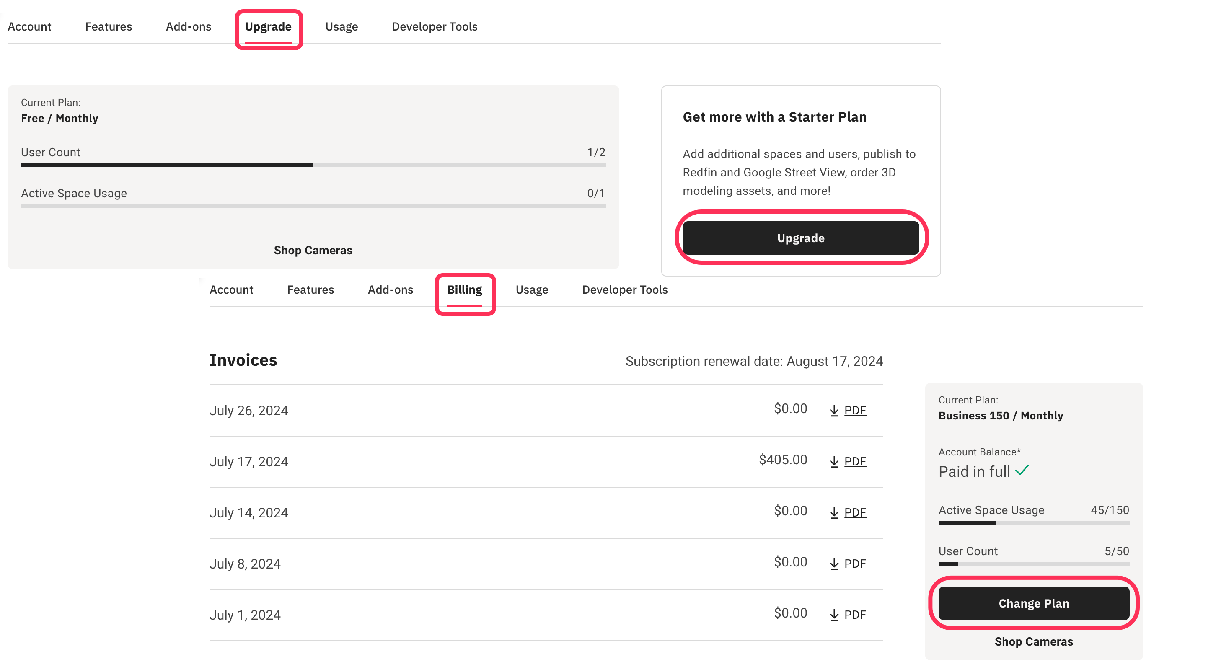Switch to the Billing tab

click(465, 290)
